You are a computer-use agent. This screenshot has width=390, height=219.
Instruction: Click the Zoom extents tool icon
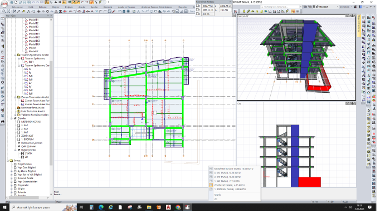tap(8, 11)
